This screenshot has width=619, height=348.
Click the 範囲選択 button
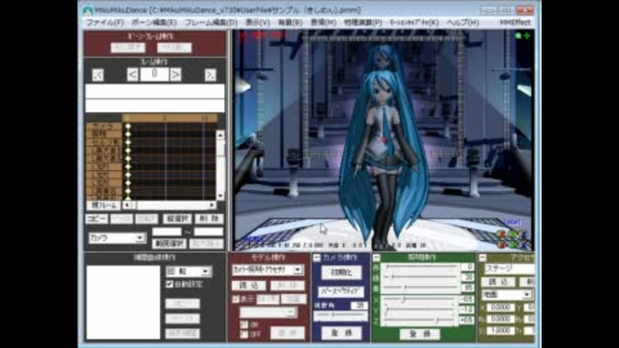point(169,244)
